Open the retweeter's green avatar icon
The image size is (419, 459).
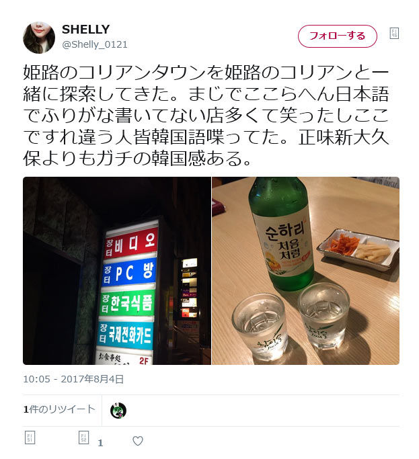[x=118, y=411]
